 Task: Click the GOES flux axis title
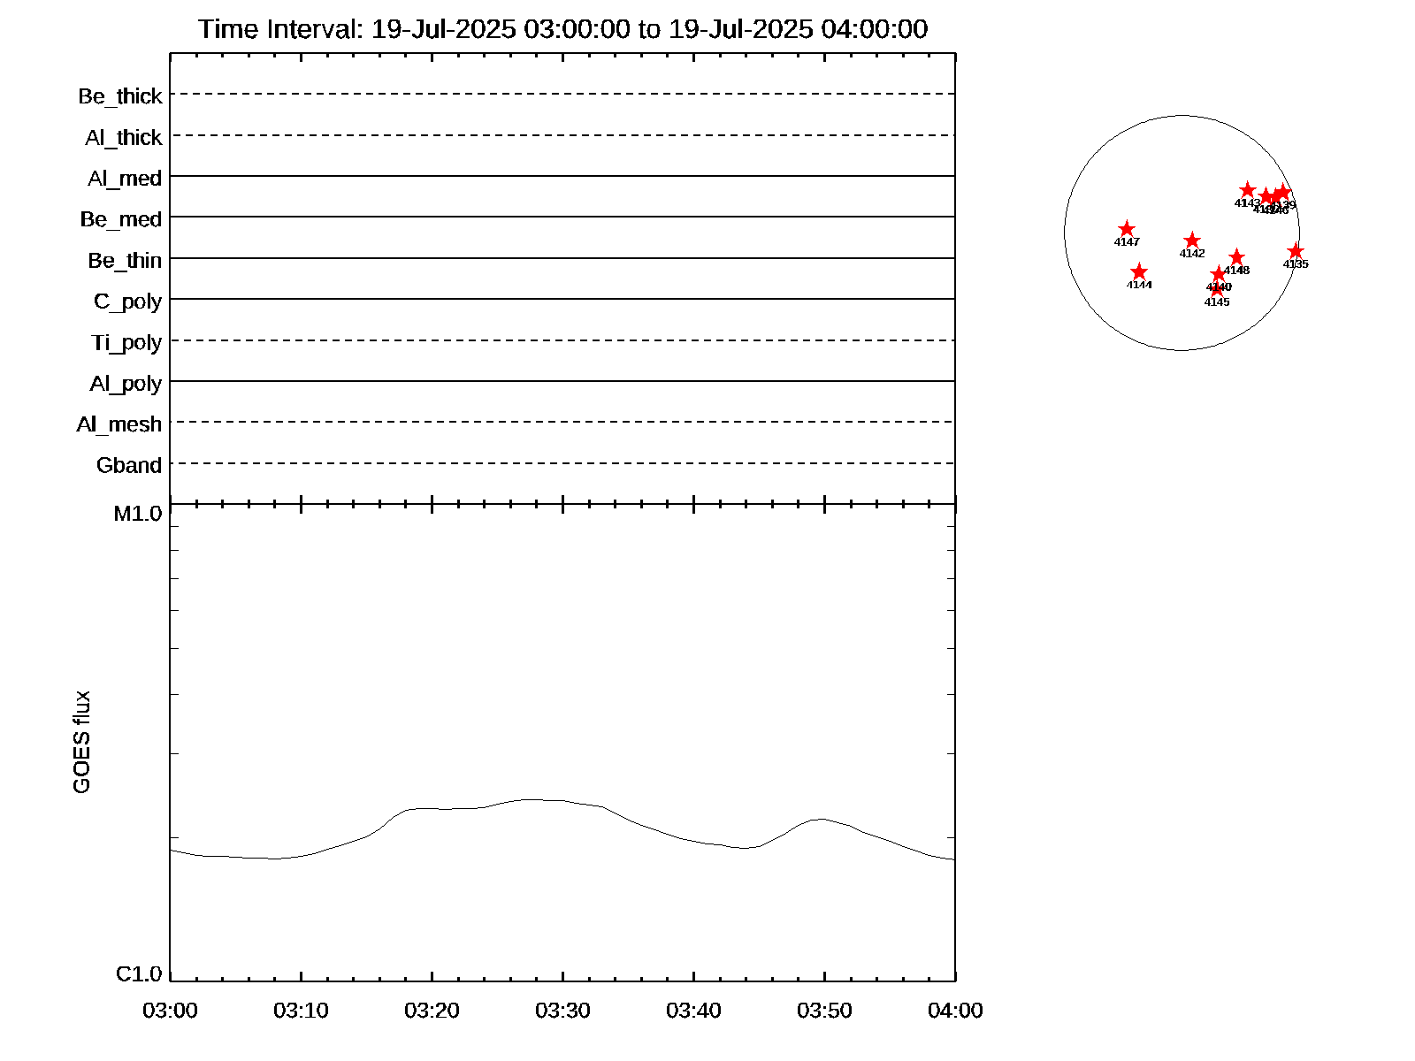click(x=81, y=742)
